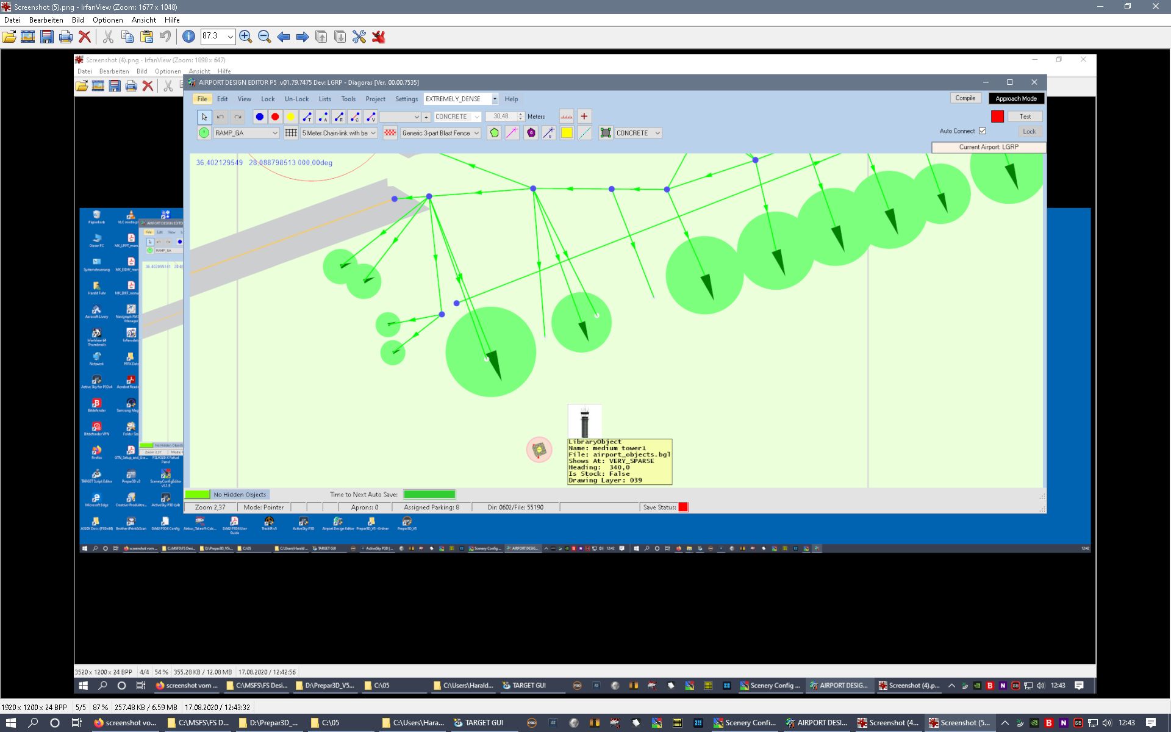The height and width of the screenshot is (732, 1171).
Task: Click the red IrfanView cat about icon
Action: pos(379,37)
